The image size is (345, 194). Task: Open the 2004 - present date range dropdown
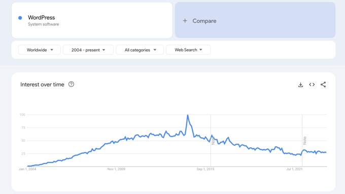point(88,50)
